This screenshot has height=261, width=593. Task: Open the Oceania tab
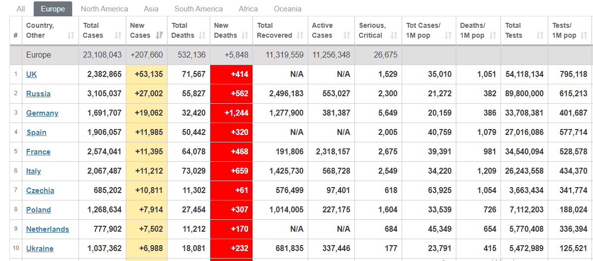(x=287, y=9)
